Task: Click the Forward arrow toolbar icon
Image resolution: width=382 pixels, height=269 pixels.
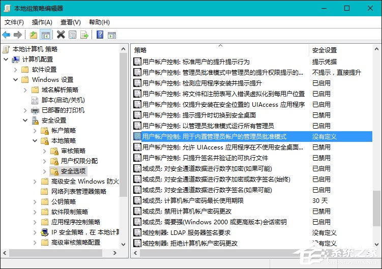Action: (17, 35)
